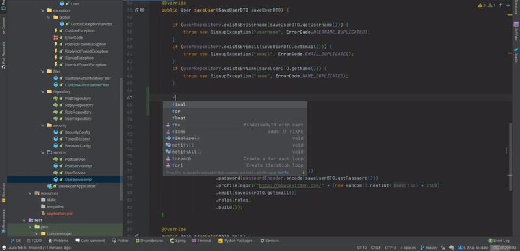Open the Profiler tool window
520x251 pixels.
pyautogui.click(x=120, y=241)
